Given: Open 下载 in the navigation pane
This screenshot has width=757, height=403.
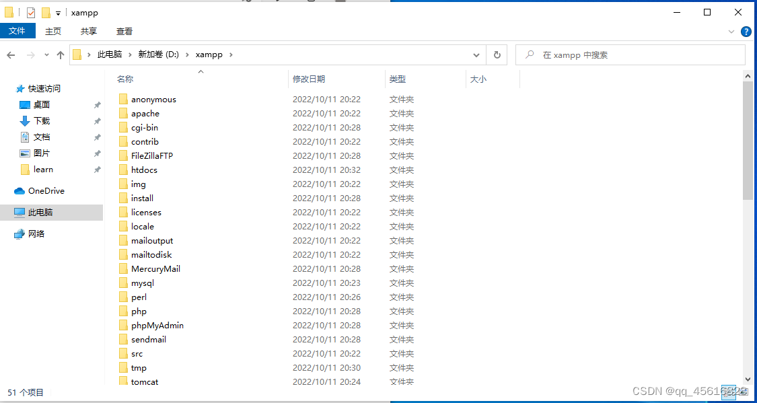Looking at the screenshot, I should click(42, 120).
